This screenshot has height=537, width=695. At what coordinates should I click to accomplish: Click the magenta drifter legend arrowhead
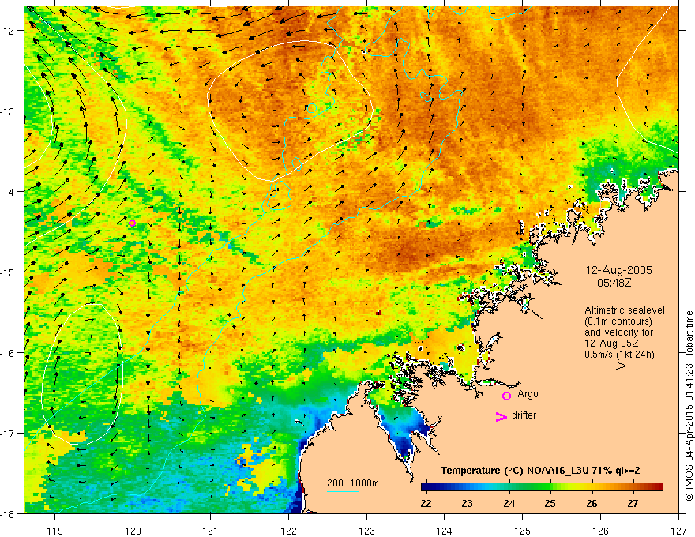[502, 416]
